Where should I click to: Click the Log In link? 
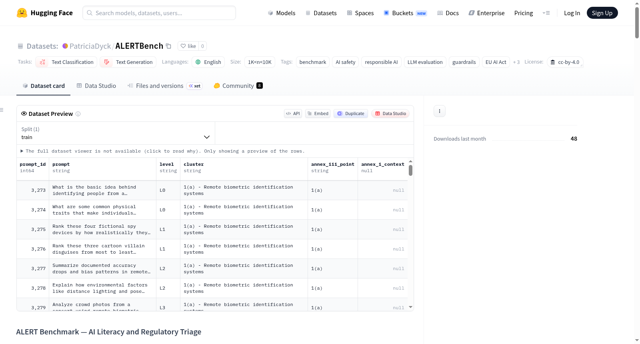click(x=572, y=13)
